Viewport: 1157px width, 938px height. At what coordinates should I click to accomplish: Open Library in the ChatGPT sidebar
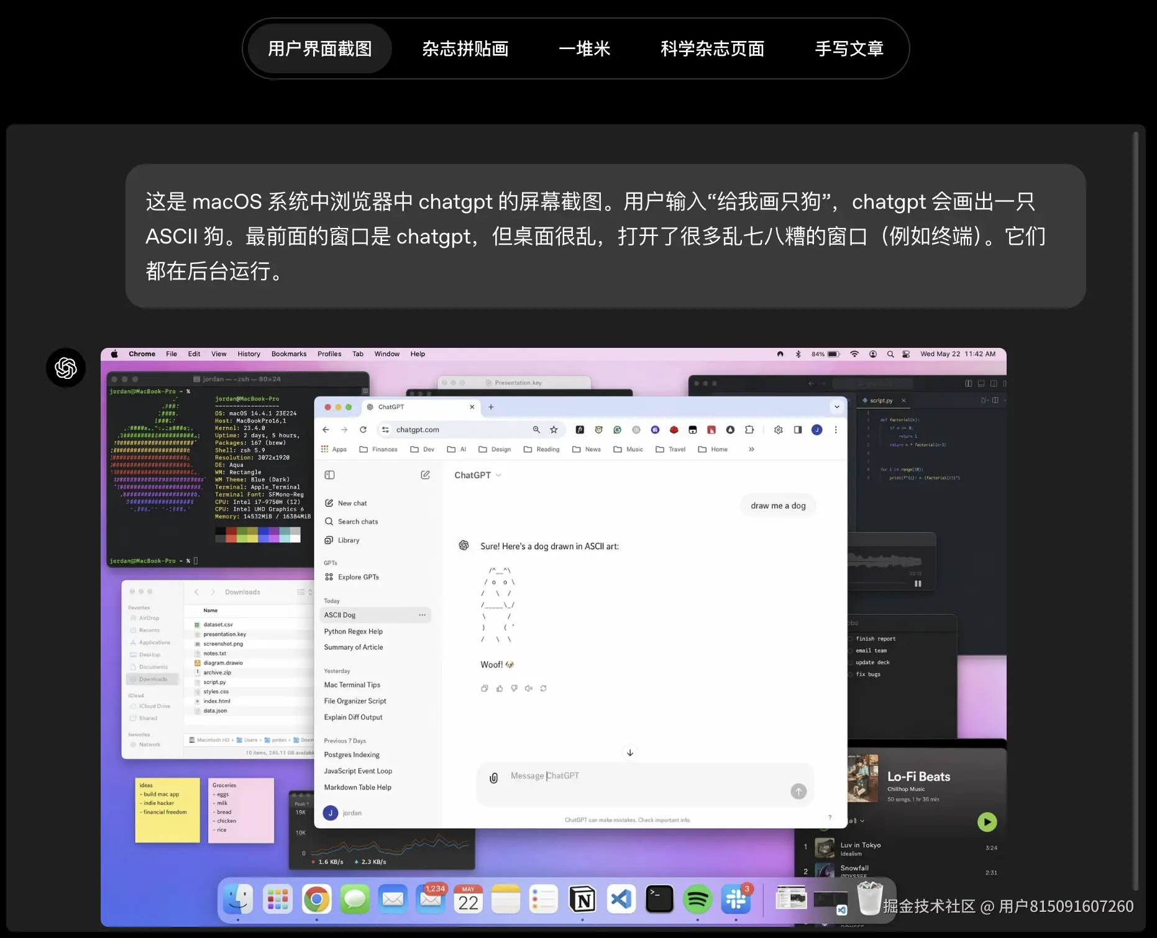(x=342, y=540)
